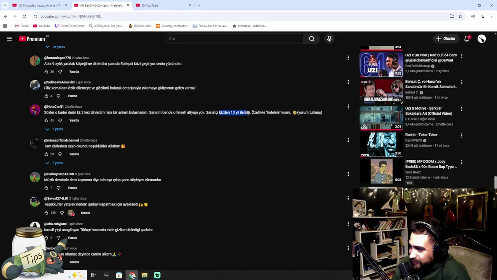Reply (Yanıtla) to @mianaofficialchannel's comment
This screenshot has width=497, height=280.
pyautogui.click(x=74, y=154)
